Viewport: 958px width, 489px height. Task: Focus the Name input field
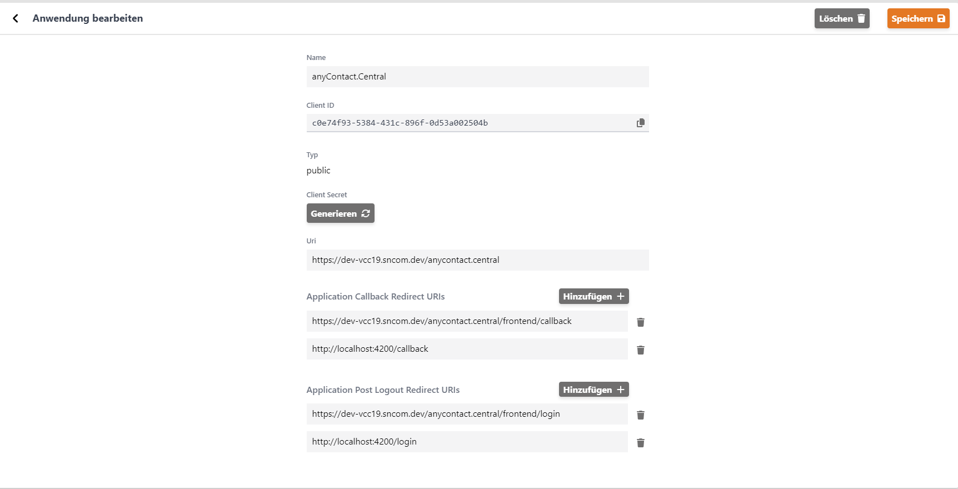tap(477, 77)
